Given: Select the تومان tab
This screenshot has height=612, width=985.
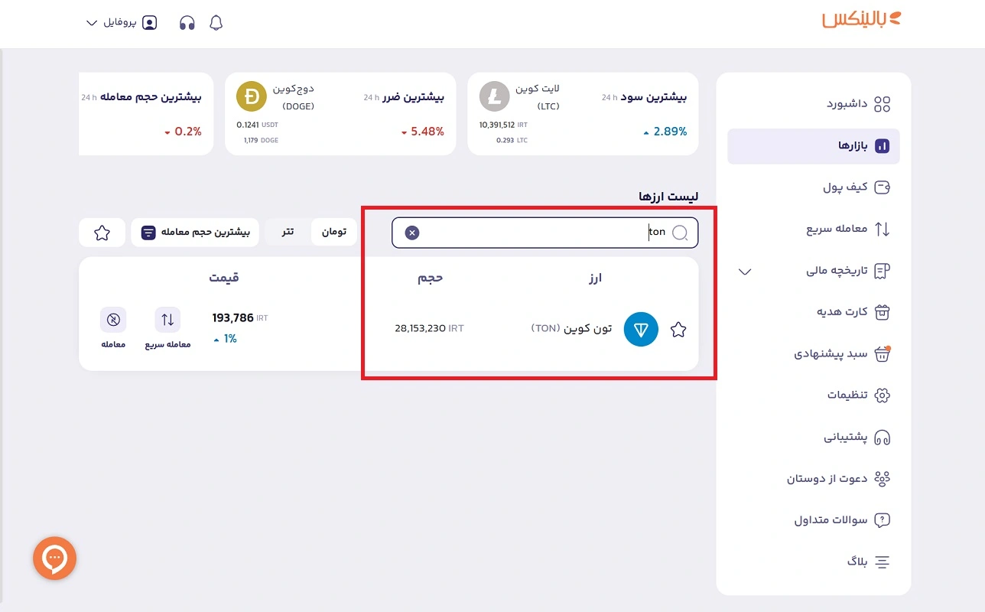Looking at the screenshot, I should (x=334, y=232).
